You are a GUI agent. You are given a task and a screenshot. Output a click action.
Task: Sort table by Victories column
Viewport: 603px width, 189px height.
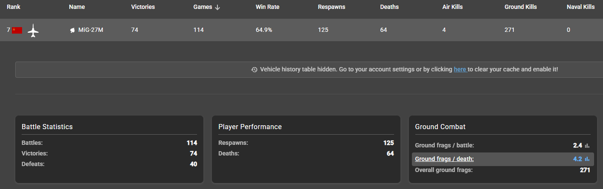[x=143, y=7]
